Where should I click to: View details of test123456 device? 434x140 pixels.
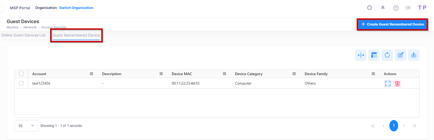coord(388,84)
